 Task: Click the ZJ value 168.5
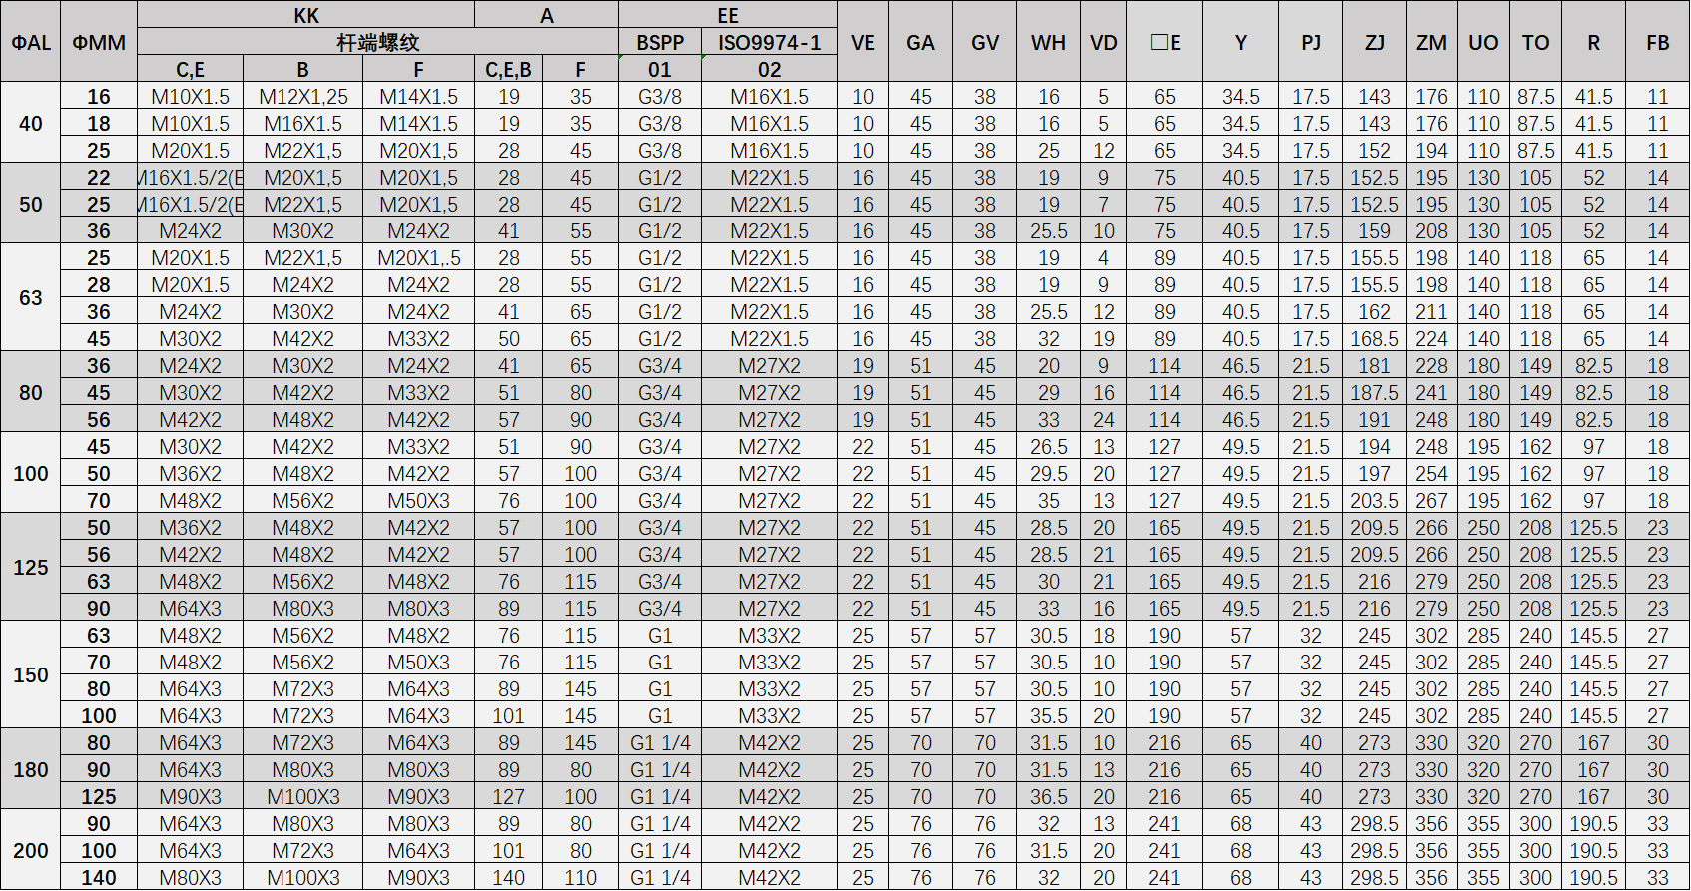(1374, 339)
